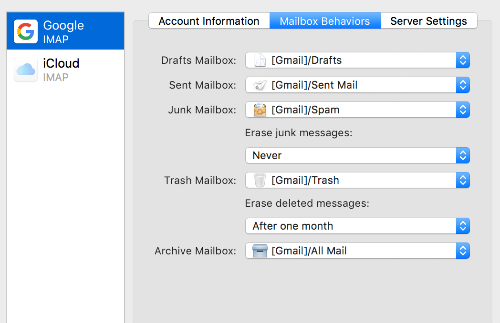Open the Archive Mailbox dropdown
This screenshot has height=323, width=500.
[357, 251]
